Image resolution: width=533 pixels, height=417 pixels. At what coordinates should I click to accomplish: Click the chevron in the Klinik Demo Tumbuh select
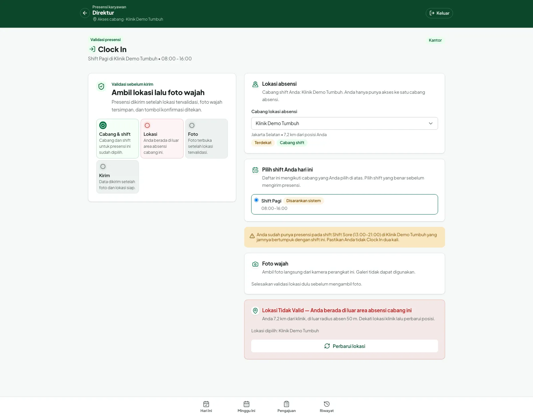tap(430, 123)
